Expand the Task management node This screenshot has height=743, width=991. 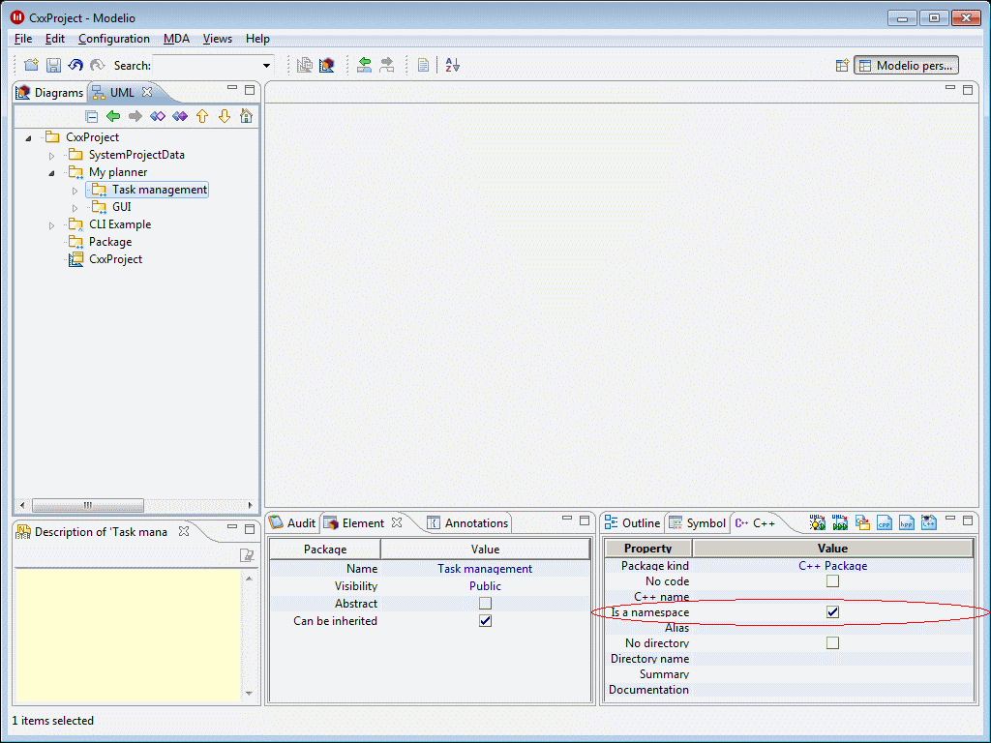pos(75,191)
